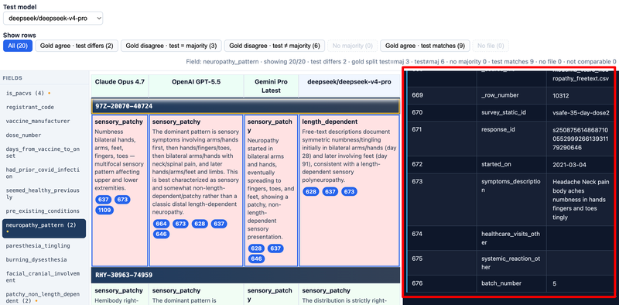Open the Test model dropdown

coord(53,18)
